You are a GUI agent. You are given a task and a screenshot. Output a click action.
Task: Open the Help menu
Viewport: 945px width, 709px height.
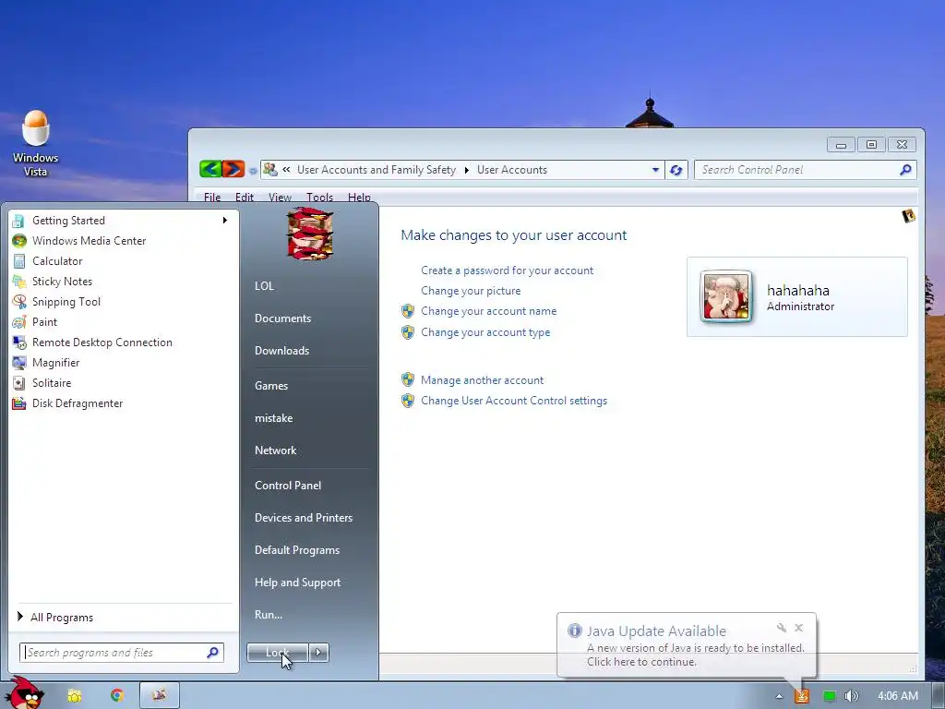(359, 198)
